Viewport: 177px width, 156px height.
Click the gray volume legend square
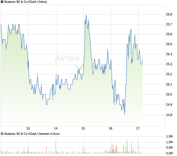point(2,134)
